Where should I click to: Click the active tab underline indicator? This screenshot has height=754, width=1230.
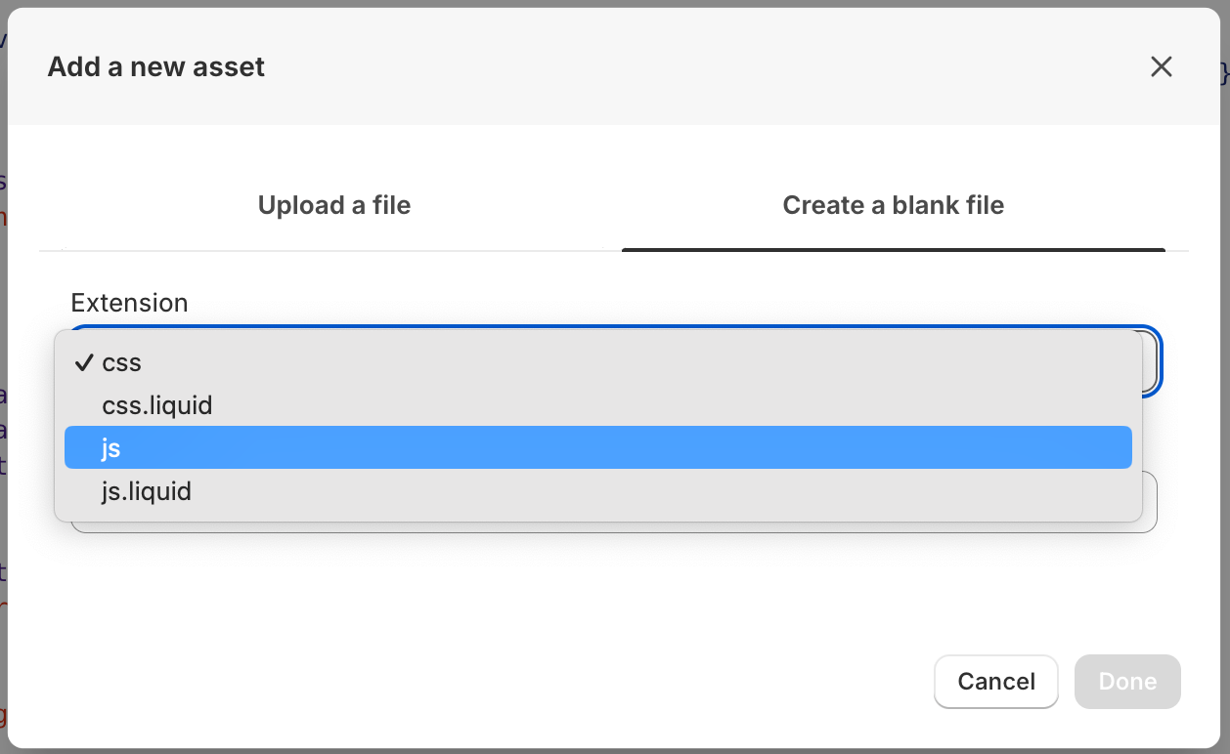point(893,251)
